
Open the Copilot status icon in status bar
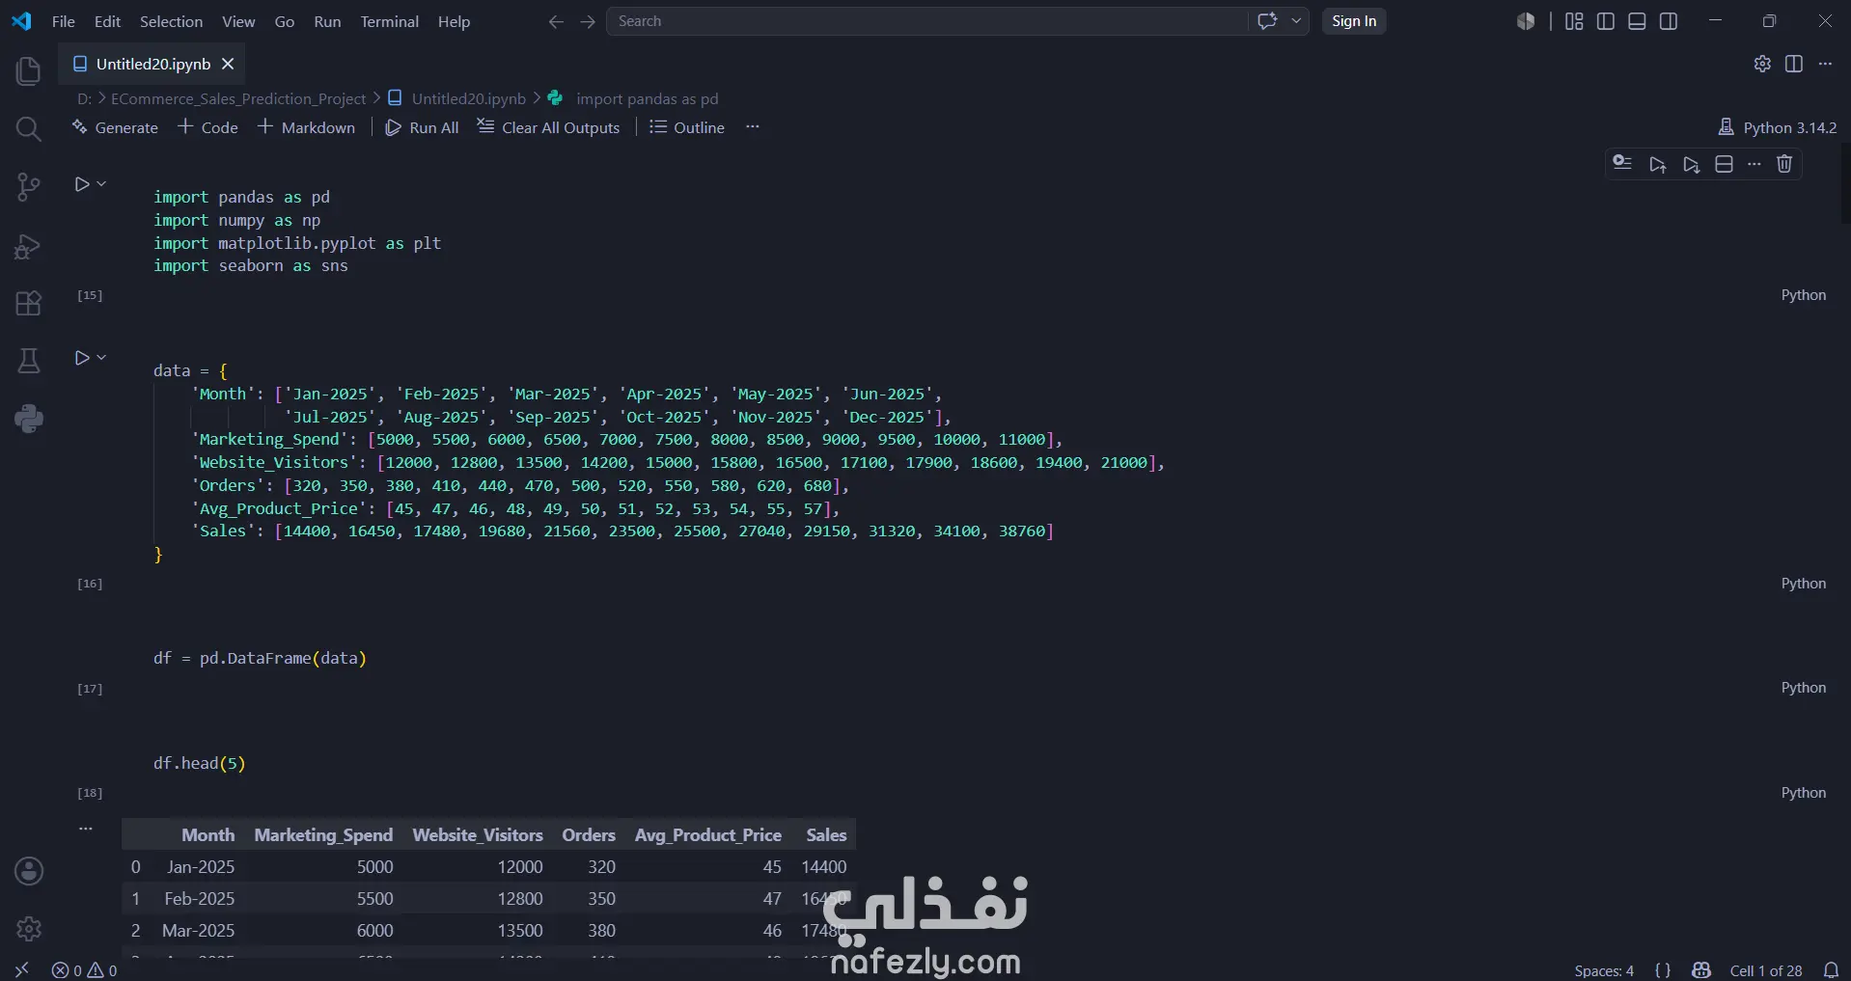pos(1701,970)
